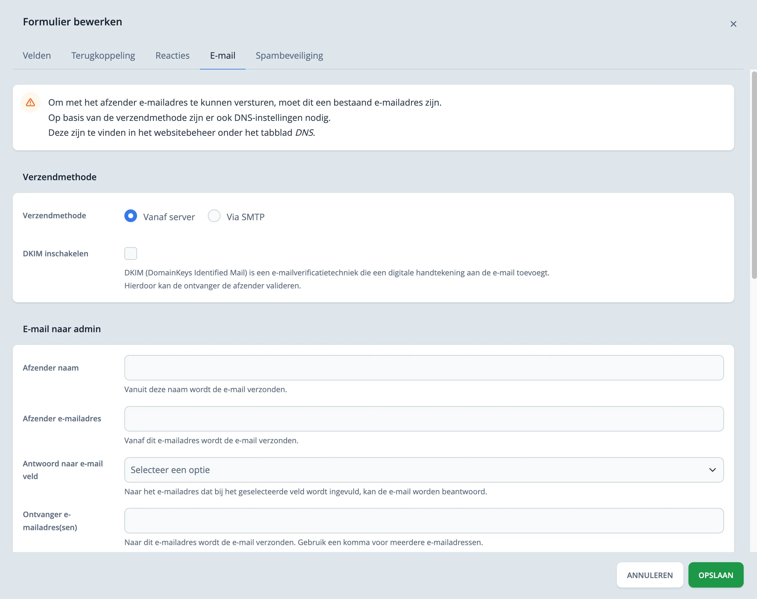This screenshot has width=757, height=599.
Task: Select Via SMTP verzendmethode
Action: (214, 216)
